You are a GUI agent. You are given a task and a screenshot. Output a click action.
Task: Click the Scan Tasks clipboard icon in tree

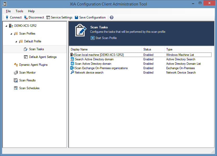click(x=25, y=49)
